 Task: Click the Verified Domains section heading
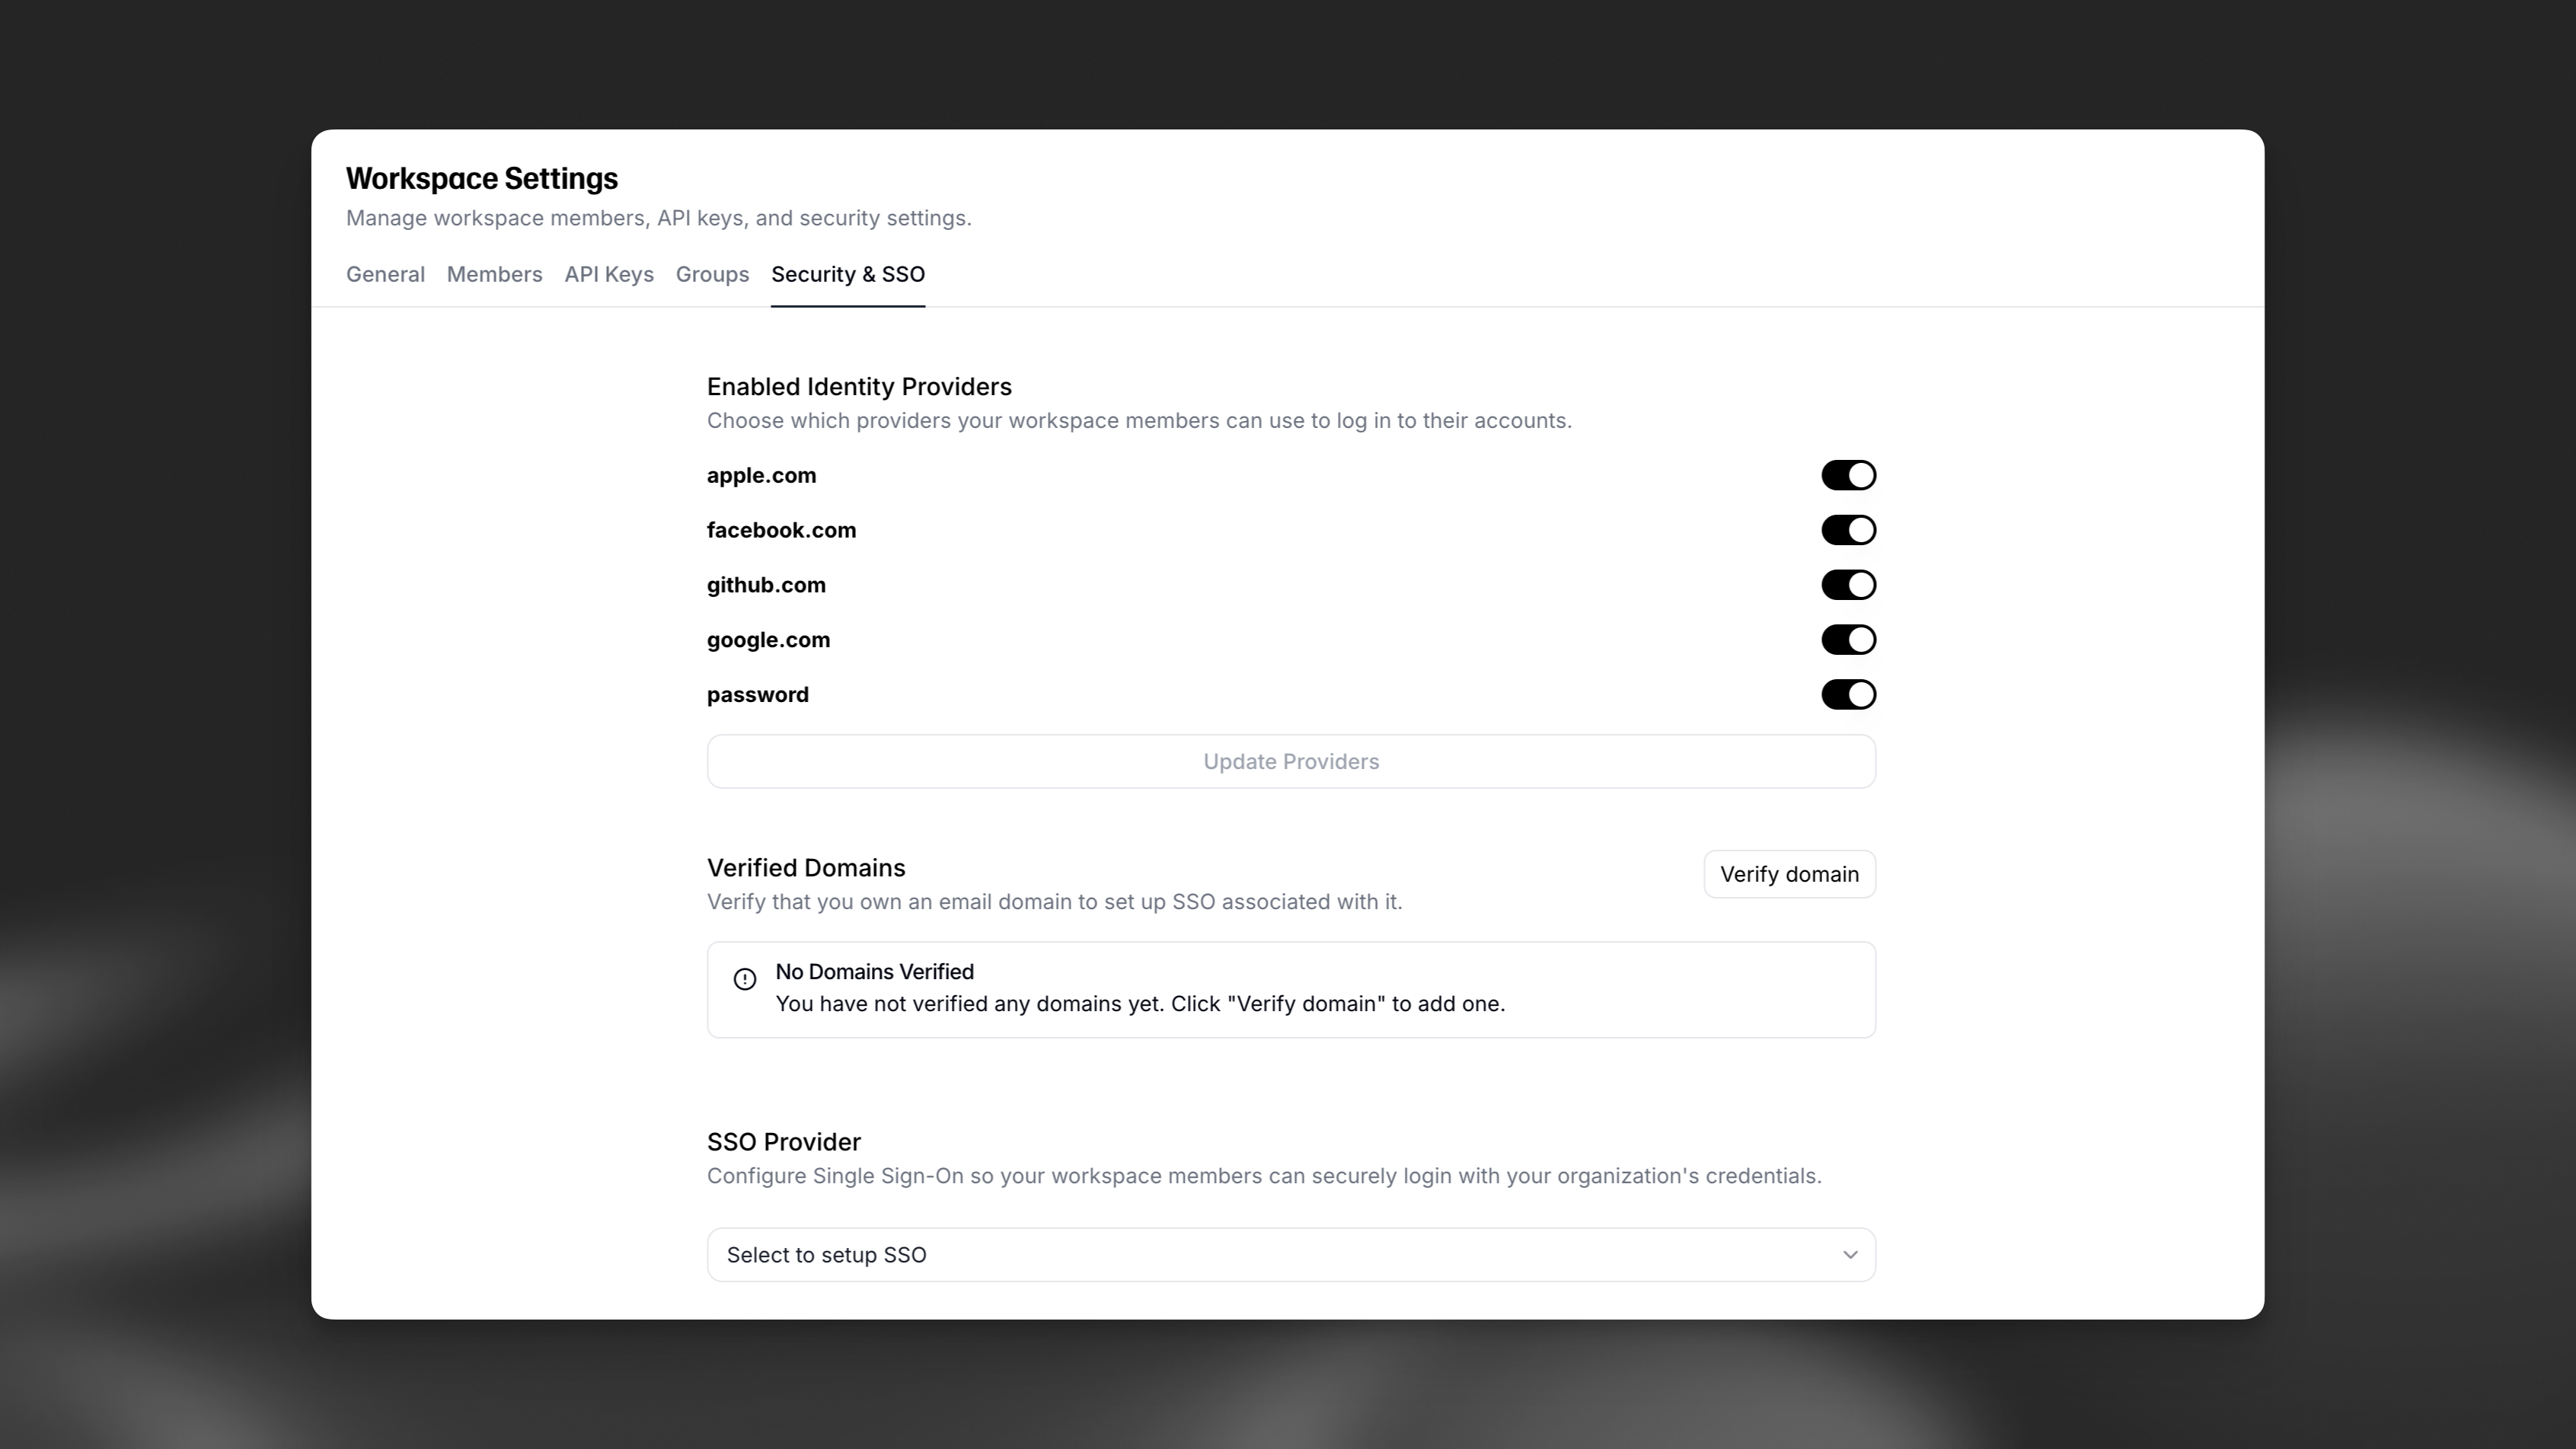806,867
